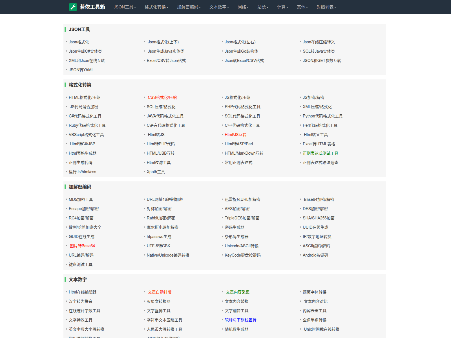This screenshot has width=451, height=338.
Task: Open the JSON工具 dropdown menu
Action: click(x=125, y=7)
